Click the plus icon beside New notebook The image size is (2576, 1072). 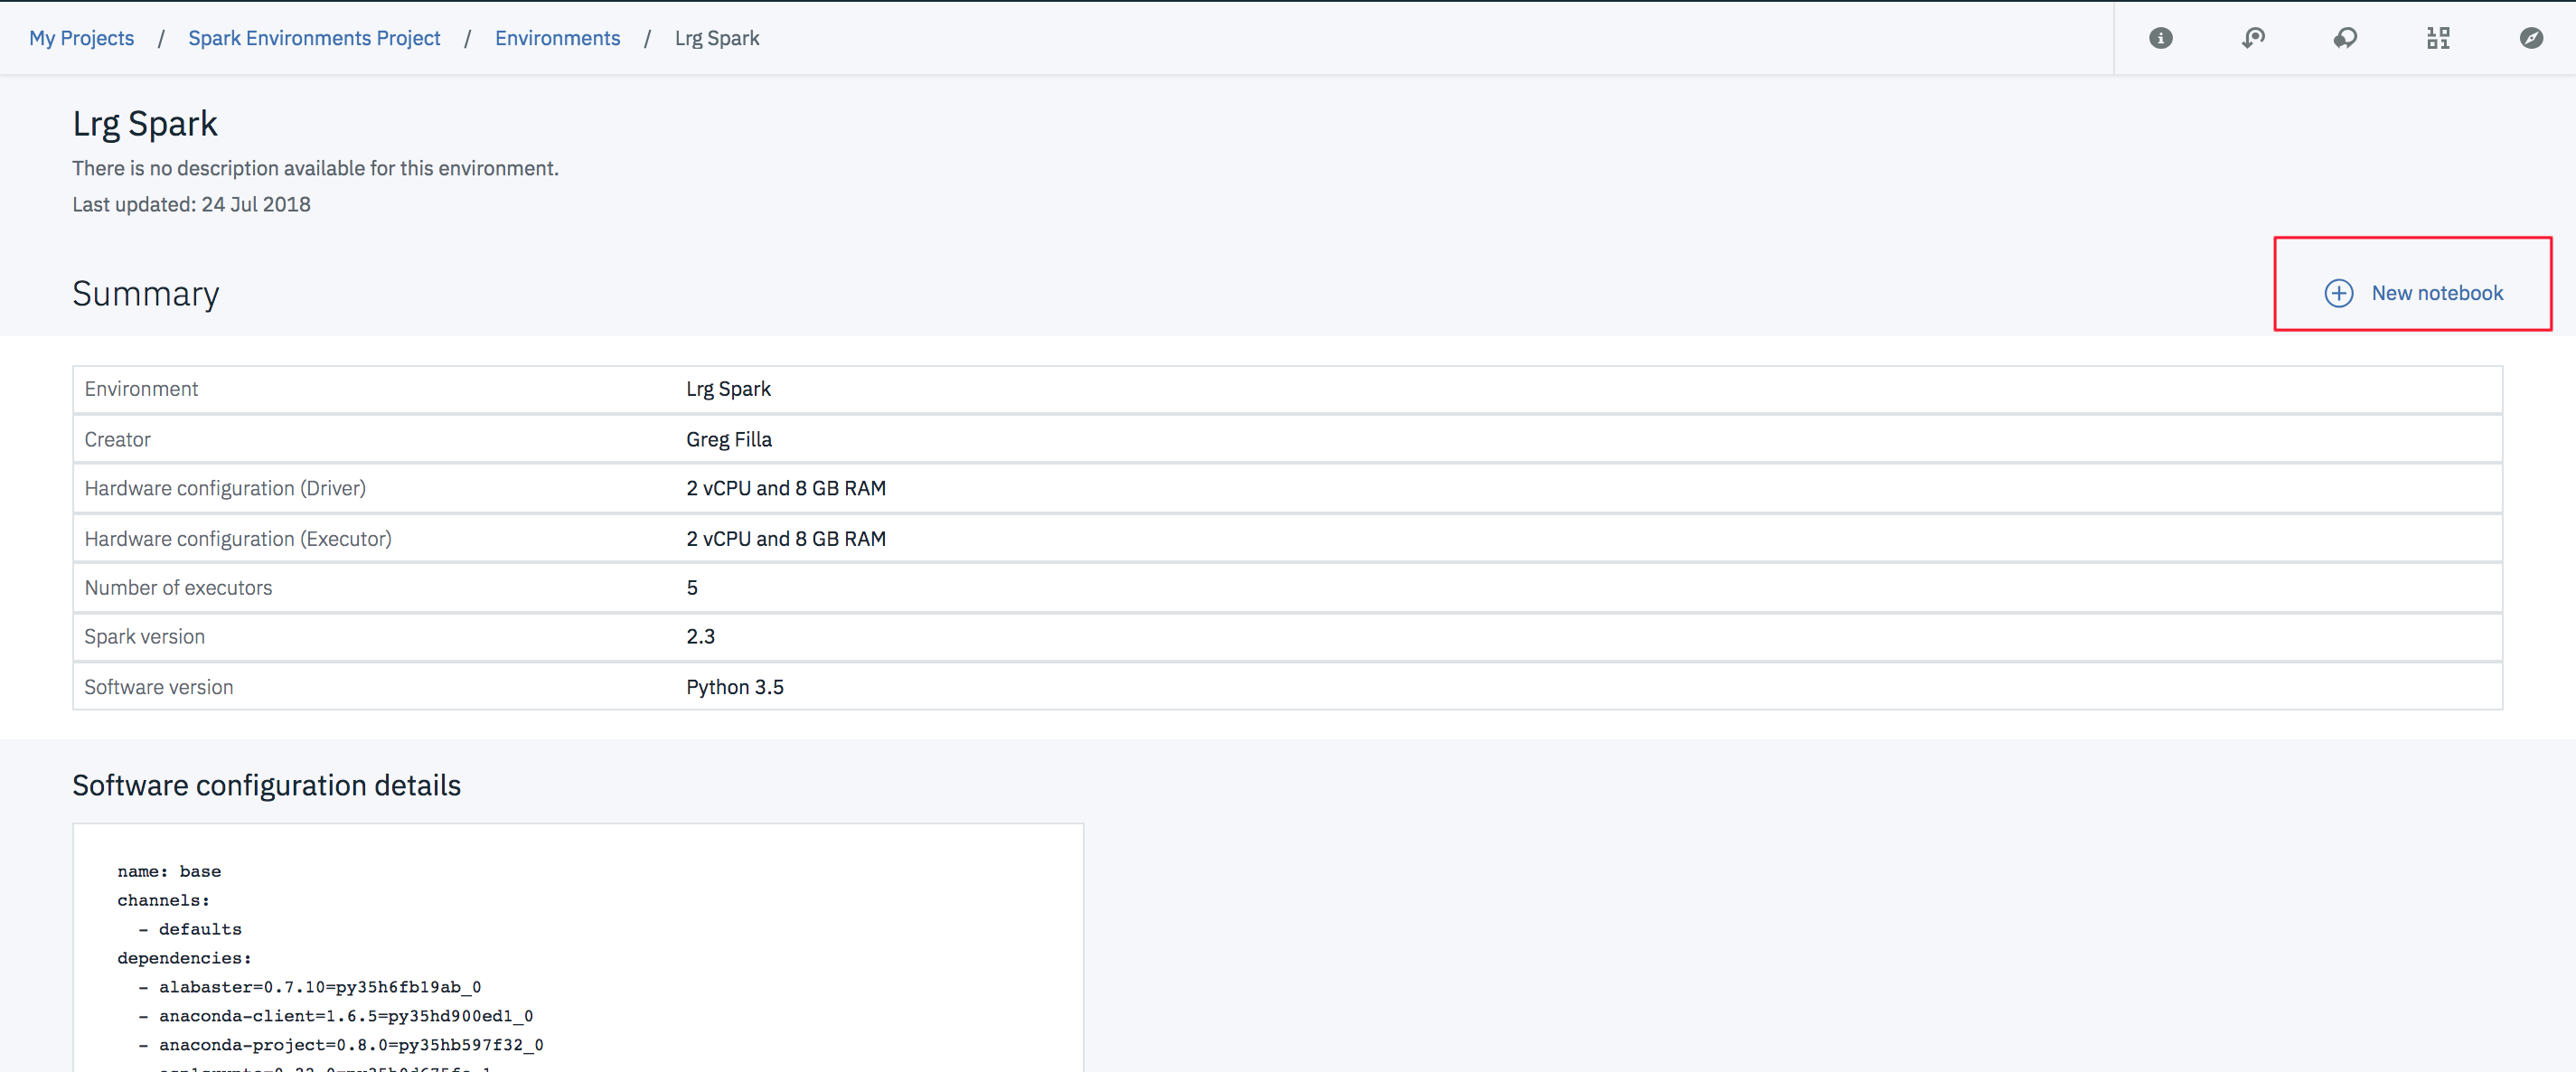tap(2338, 293)
